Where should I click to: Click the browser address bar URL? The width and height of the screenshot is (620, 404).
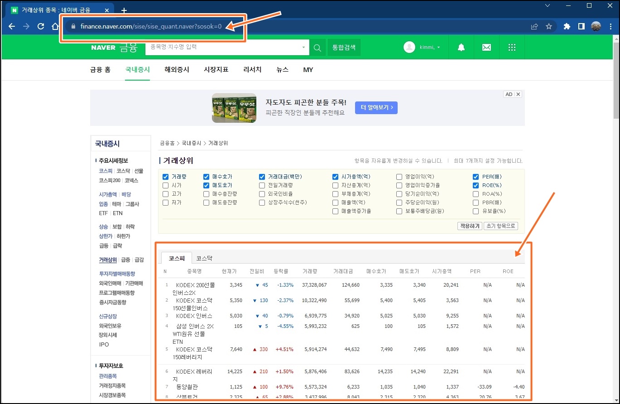151,26
